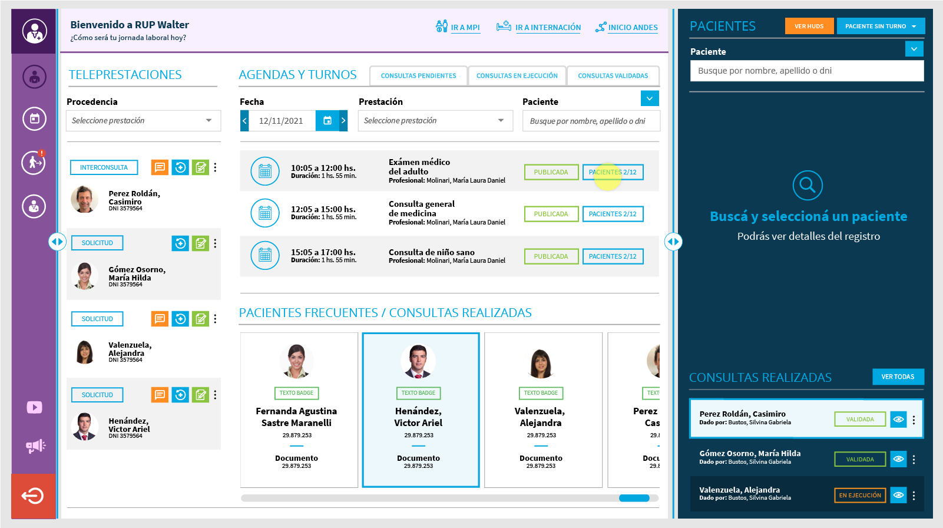Open the date picker calendar button
Viewport: 943px width, 528px height.
click(327, 121)
